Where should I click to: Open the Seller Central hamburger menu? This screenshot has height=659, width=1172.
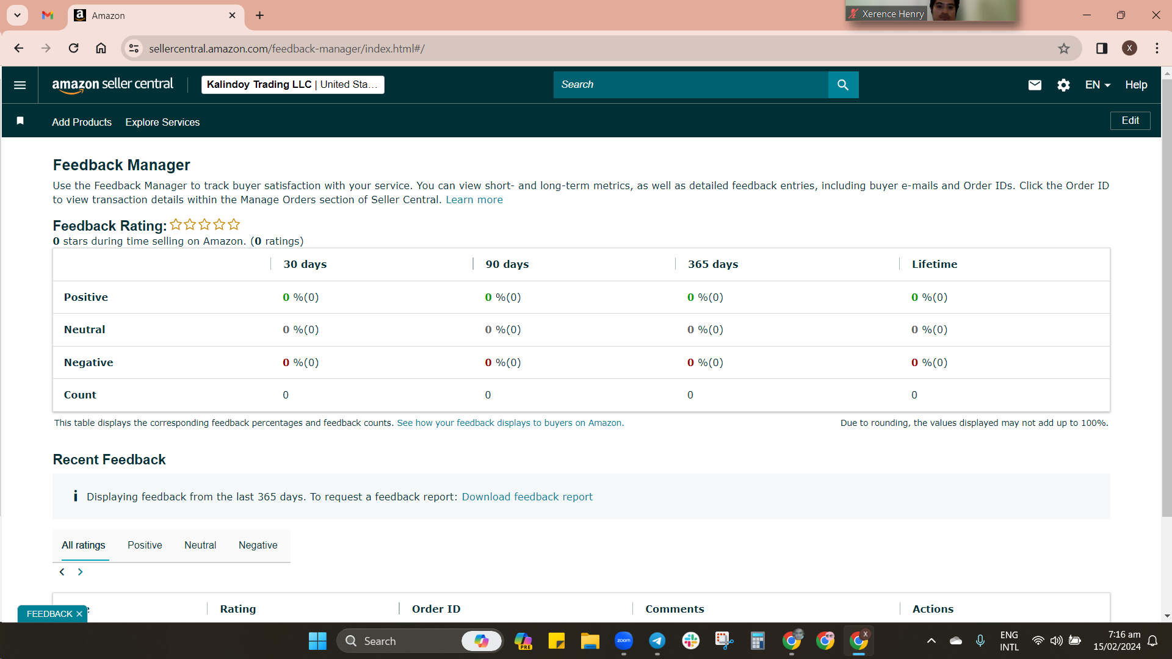pyautogui.click(x=20, y=85)
